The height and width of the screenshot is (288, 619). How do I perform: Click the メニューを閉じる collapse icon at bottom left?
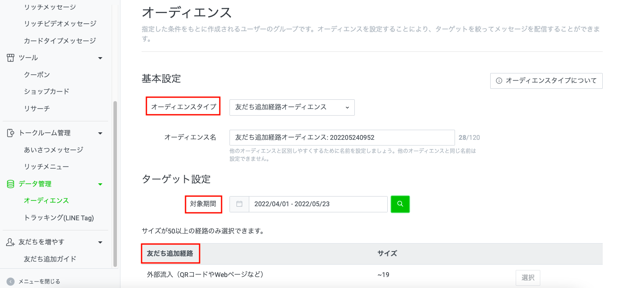click(x=10, y=281)
